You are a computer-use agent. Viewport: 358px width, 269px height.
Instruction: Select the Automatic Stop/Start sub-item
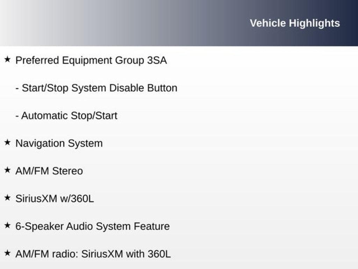(x=69, y=116)
